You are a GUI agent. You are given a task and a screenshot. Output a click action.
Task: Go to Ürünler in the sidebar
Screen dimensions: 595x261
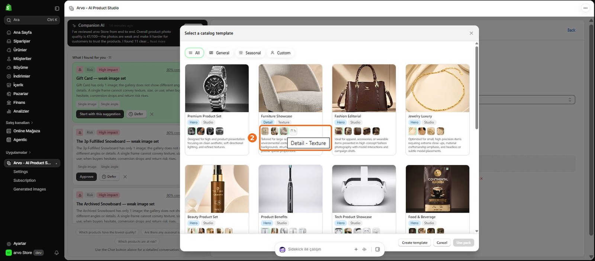click(x=20, y=50)
